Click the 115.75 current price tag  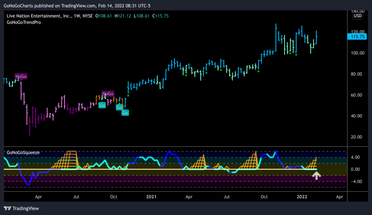(x=357, y=37)
